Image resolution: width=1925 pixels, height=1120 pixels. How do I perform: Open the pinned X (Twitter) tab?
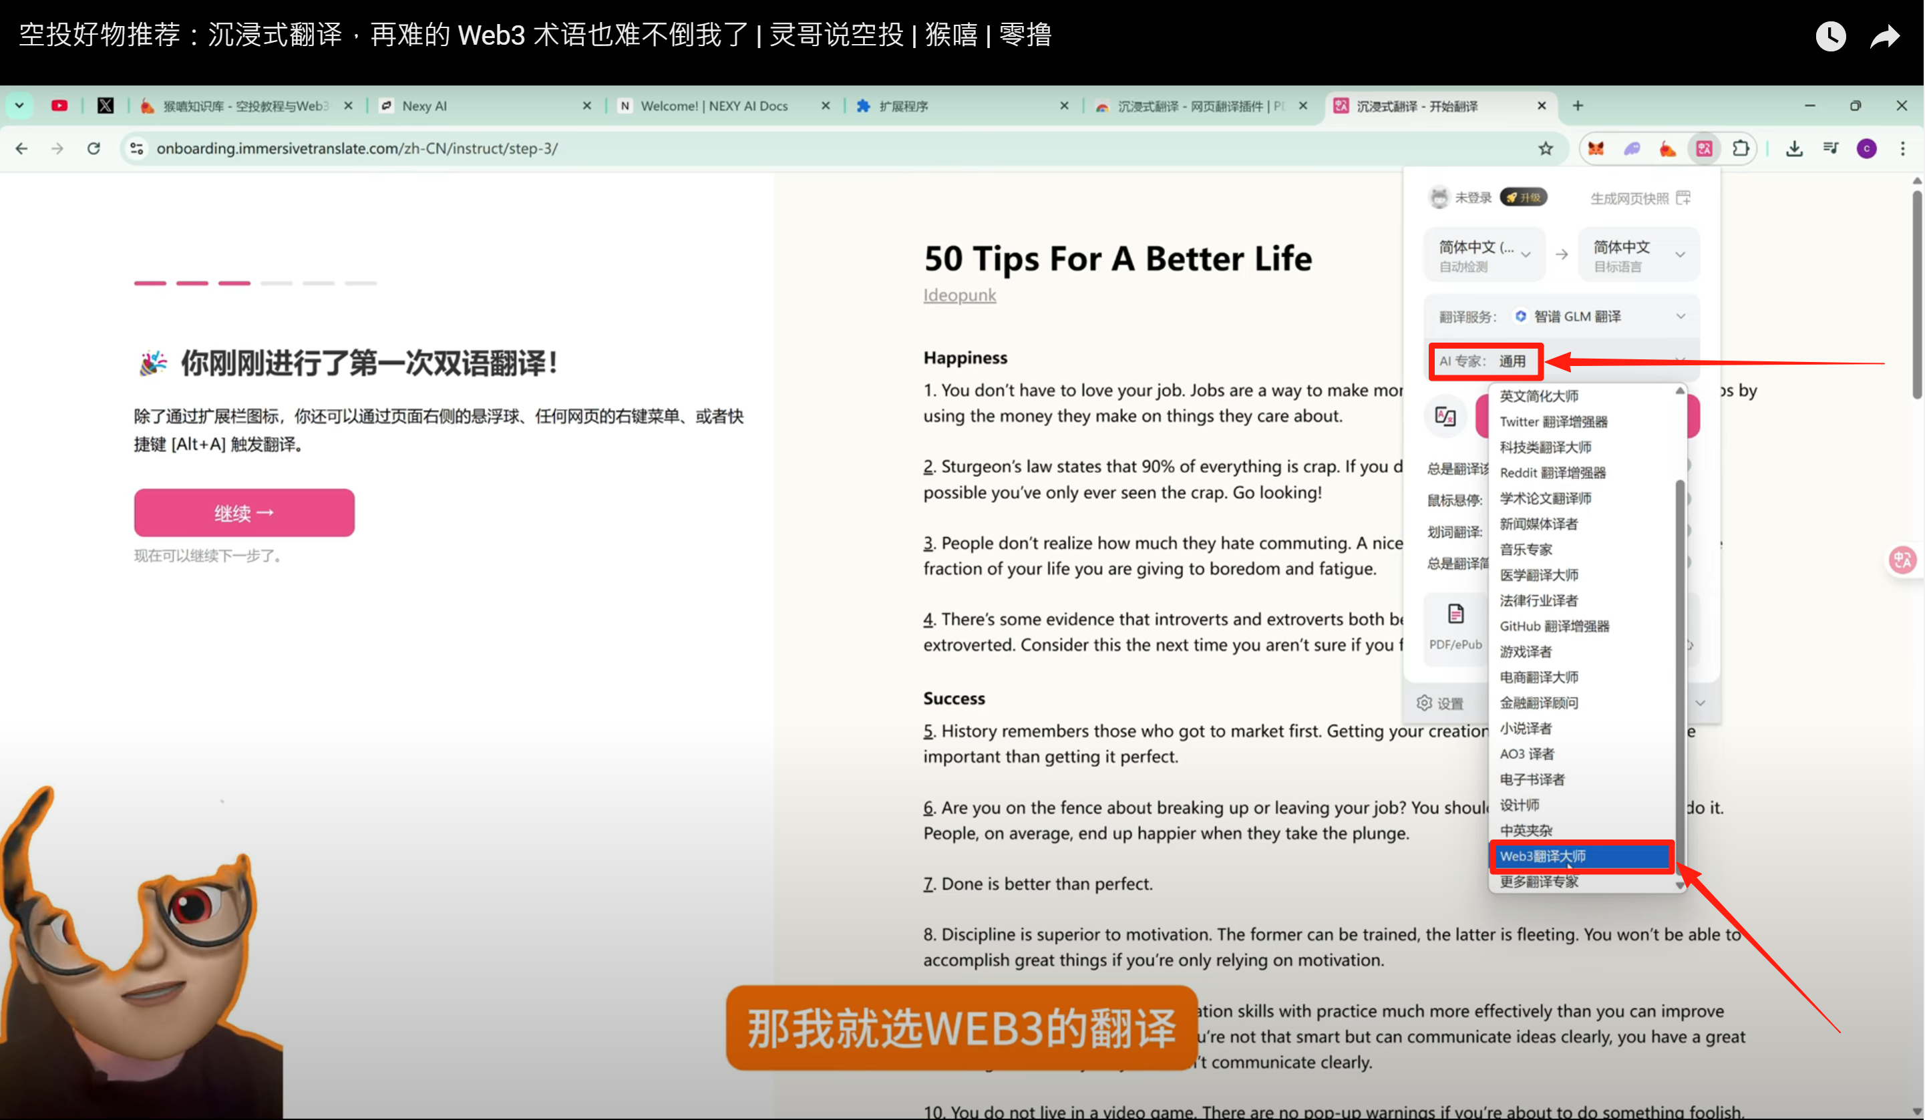tap(106, 106)
